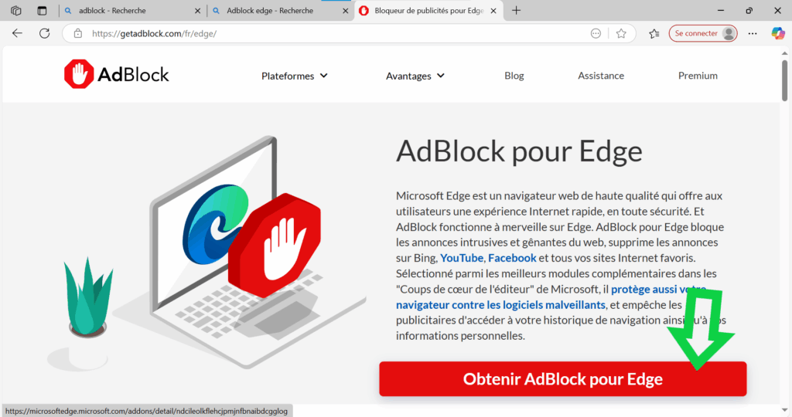Click the AdBlock logo
The height and width of the screenshot is (417, 792).
[x=116, y=74]
